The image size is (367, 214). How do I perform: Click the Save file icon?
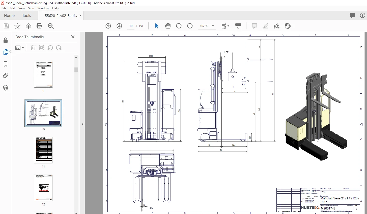coord(6,26)
